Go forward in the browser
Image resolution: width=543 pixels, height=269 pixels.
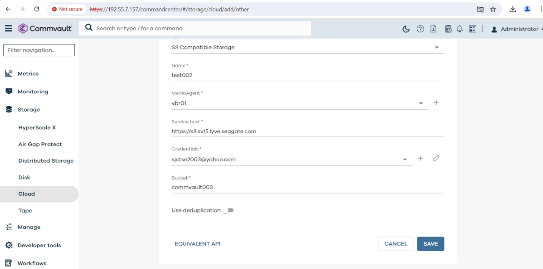click(22, 9)
